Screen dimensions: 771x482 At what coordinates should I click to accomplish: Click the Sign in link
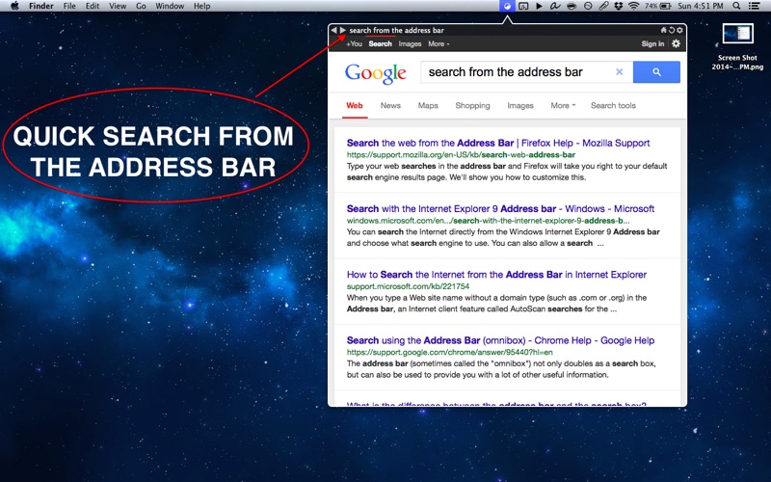pos(652,43)
